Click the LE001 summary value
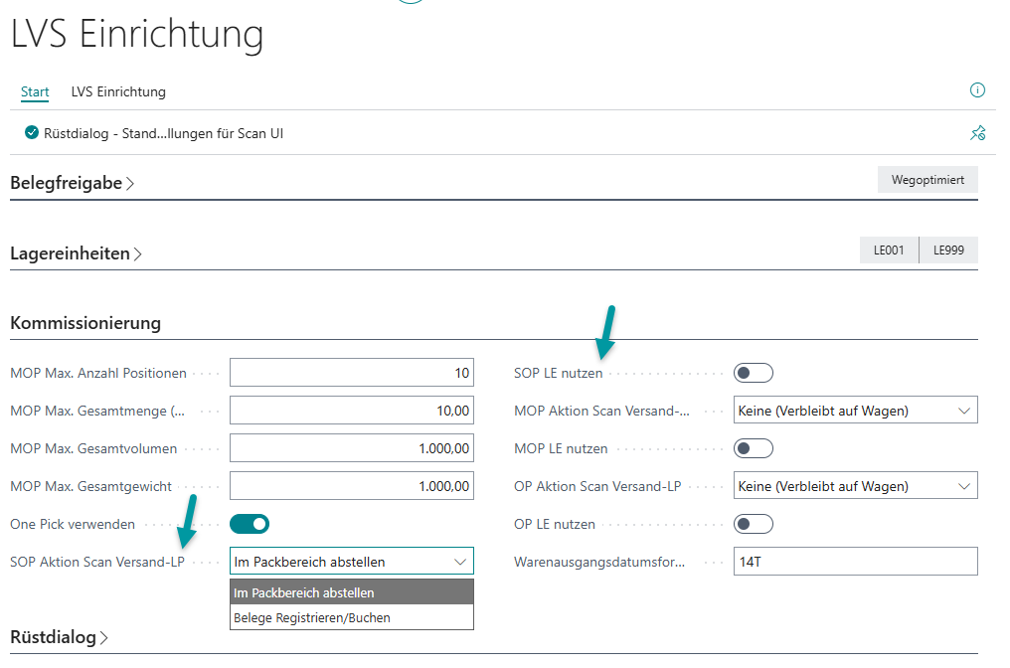The image size is (1010, 668). (889, 250)
